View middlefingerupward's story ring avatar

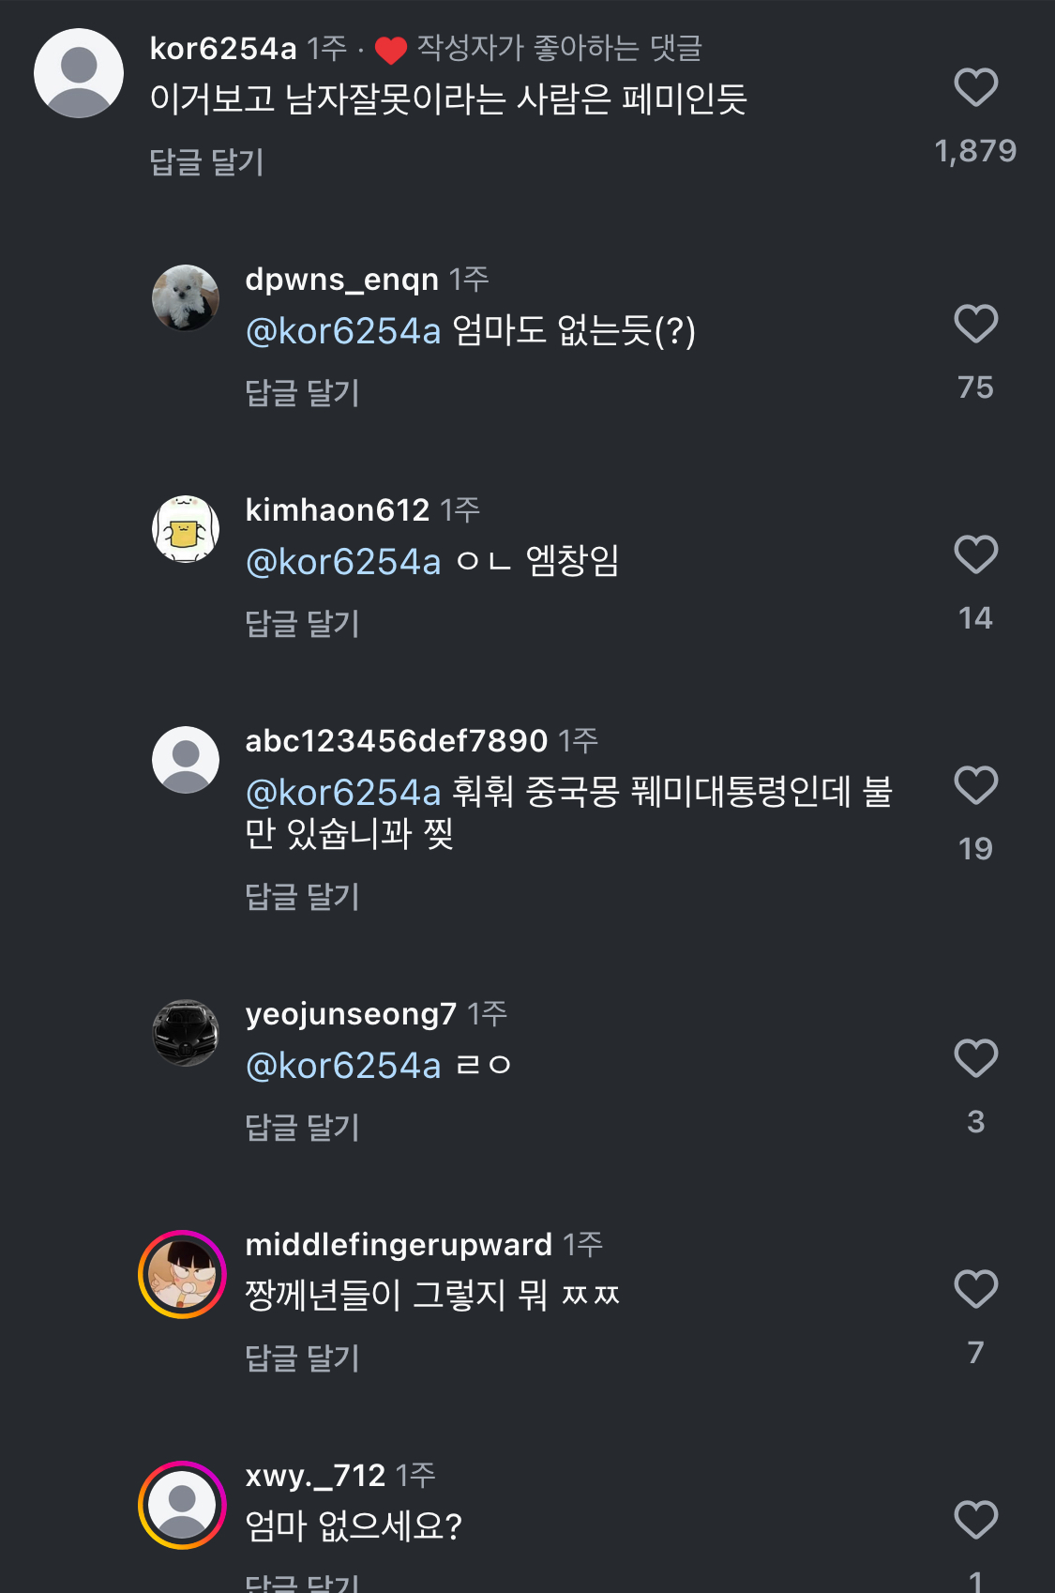182,1274
